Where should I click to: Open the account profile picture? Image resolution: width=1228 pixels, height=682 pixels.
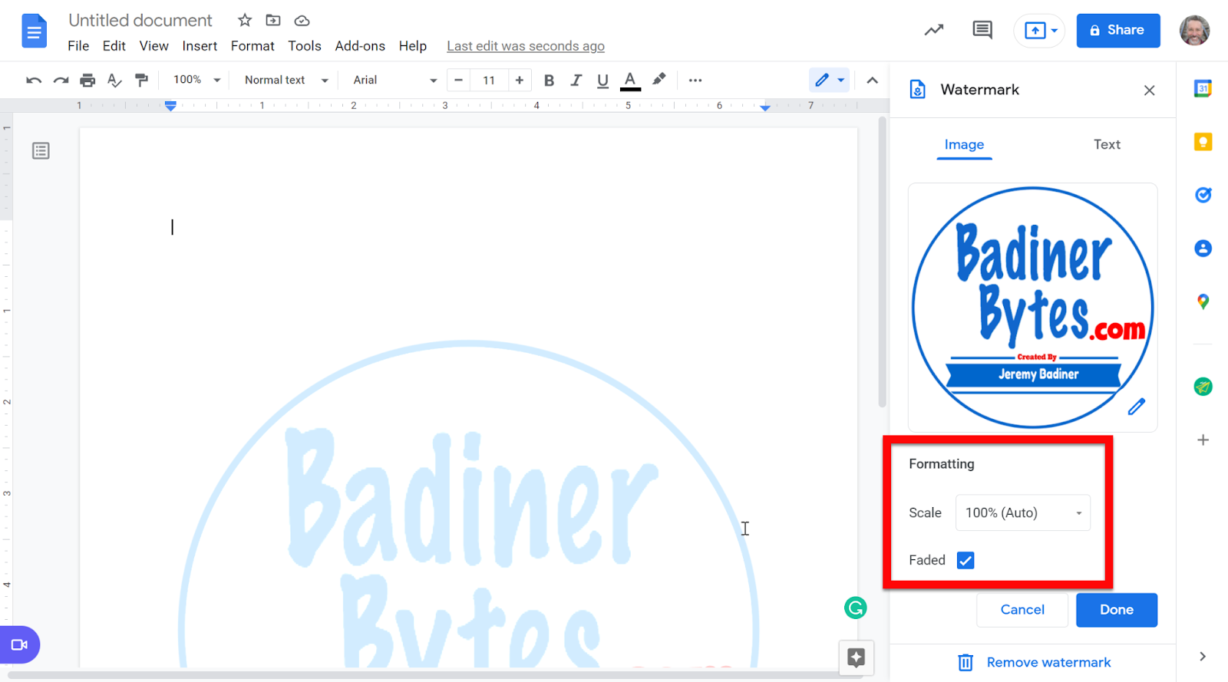(1194, 31)
